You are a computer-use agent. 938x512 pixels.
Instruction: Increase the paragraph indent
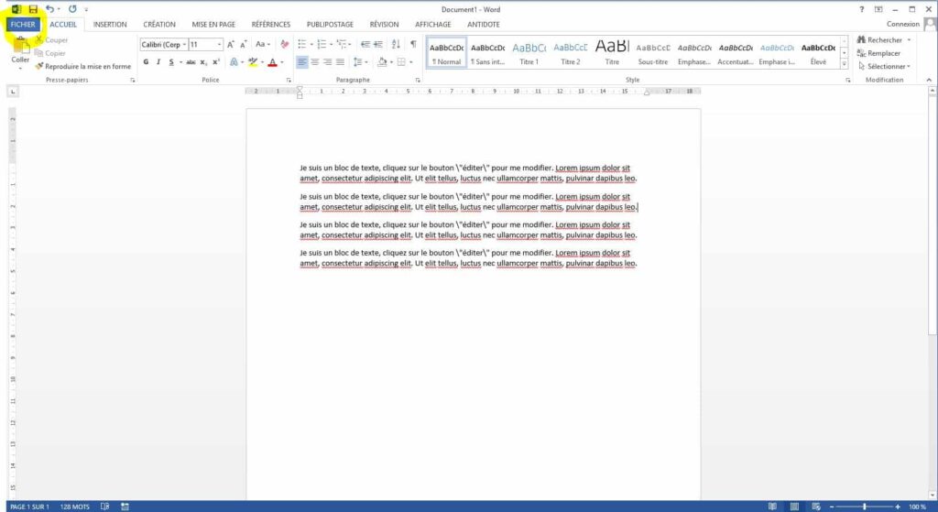pos(378,44)
